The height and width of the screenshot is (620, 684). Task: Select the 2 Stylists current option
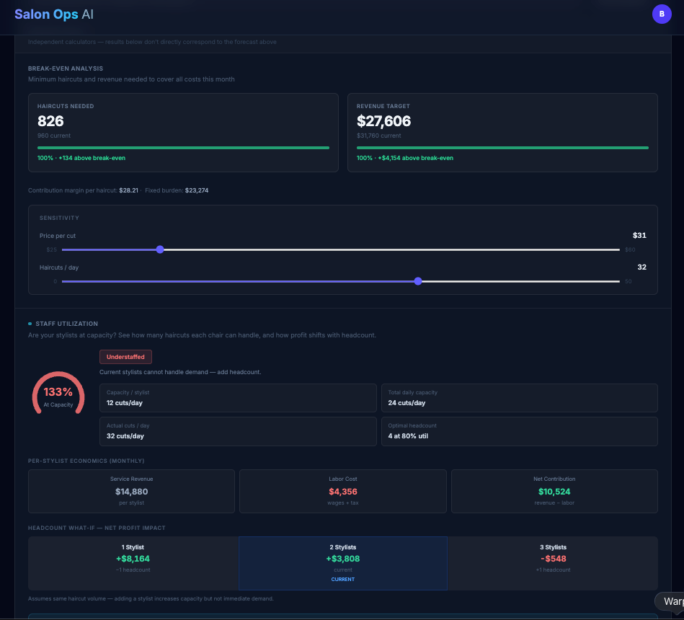coord(343,563)
